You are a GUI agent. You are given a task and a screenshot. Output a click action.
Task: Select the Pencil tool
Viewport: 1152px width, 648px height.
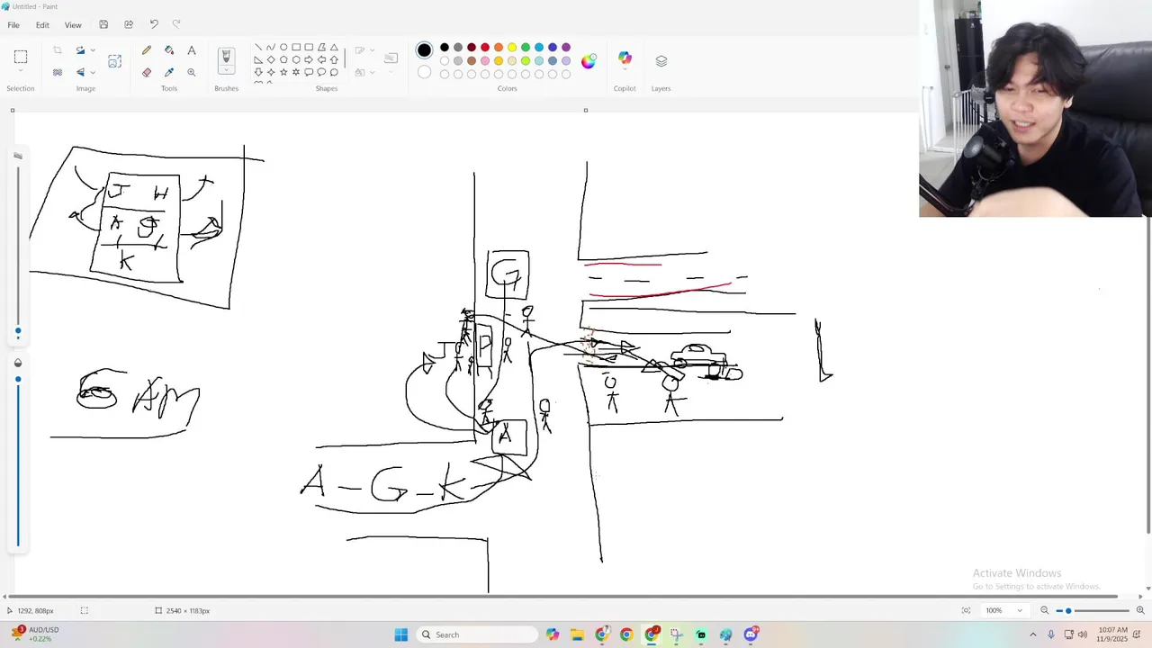[147, 50]
